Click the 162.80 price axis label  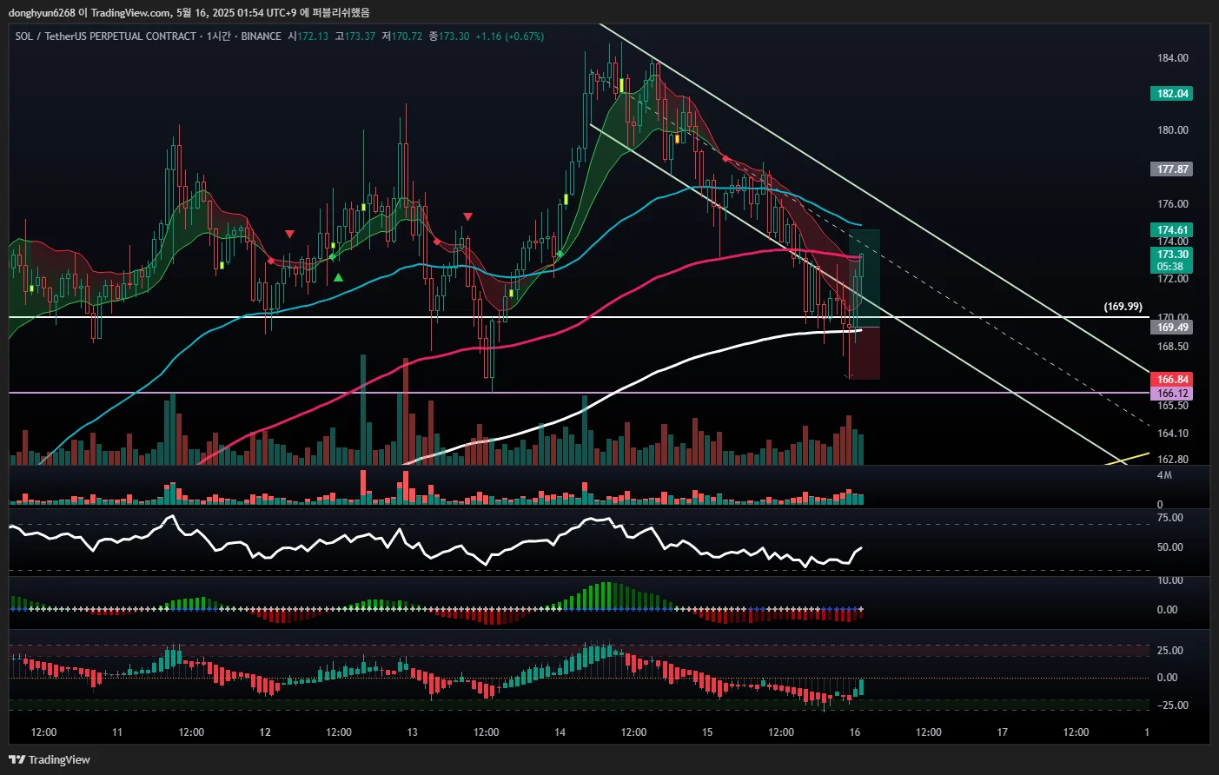[x=1172, y=460]
